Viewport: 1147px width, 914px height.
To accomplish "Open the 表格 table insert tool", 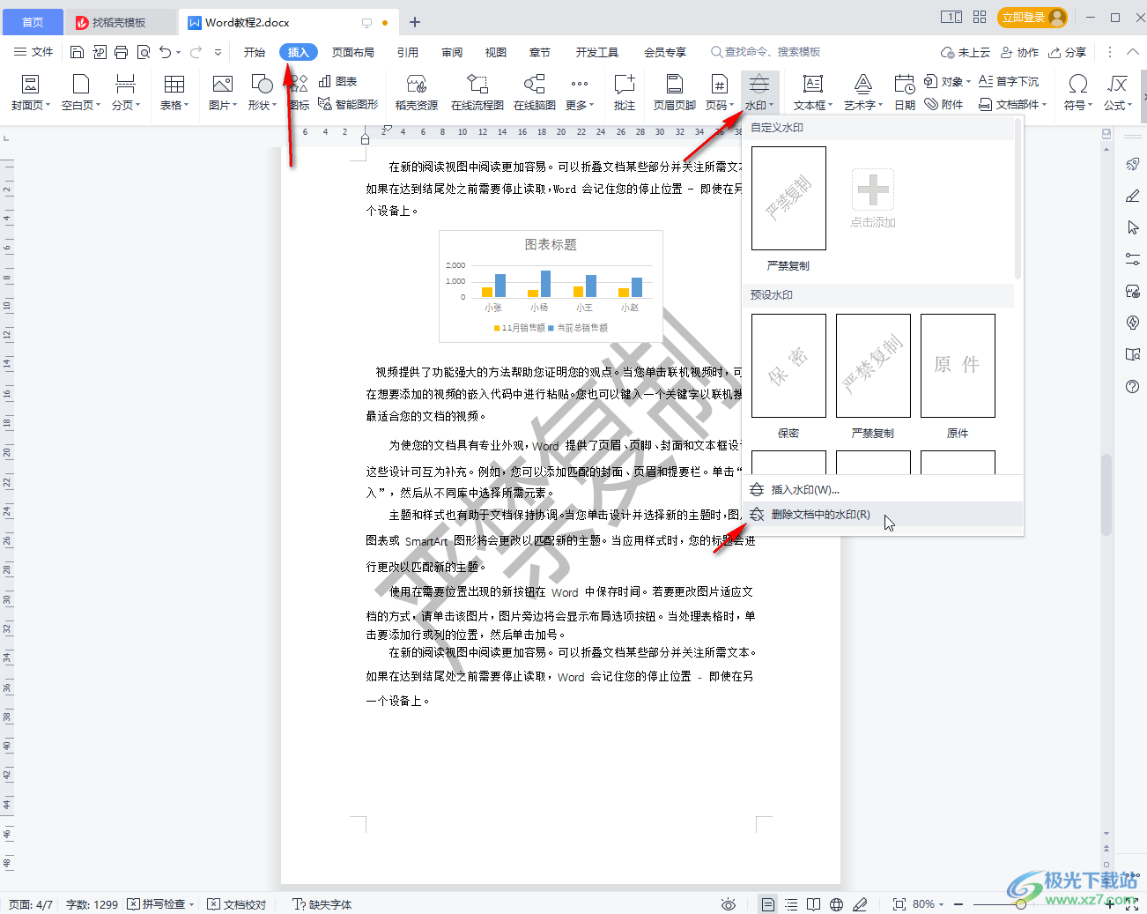I will 174,93.
